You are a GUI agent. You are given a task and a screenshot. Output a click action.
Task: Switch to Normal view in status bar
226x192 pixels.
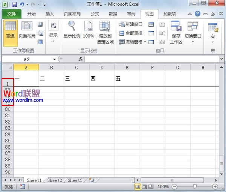[x=138, y=187]
